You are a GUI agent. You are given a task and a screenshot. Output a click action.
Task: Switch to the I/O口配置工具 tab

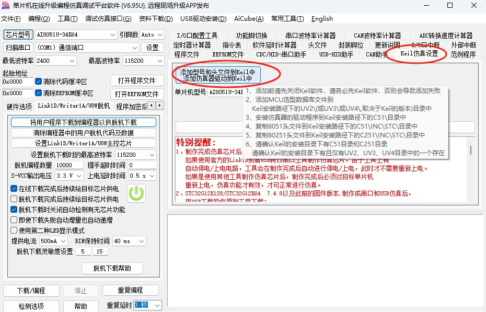pos(197,36)
